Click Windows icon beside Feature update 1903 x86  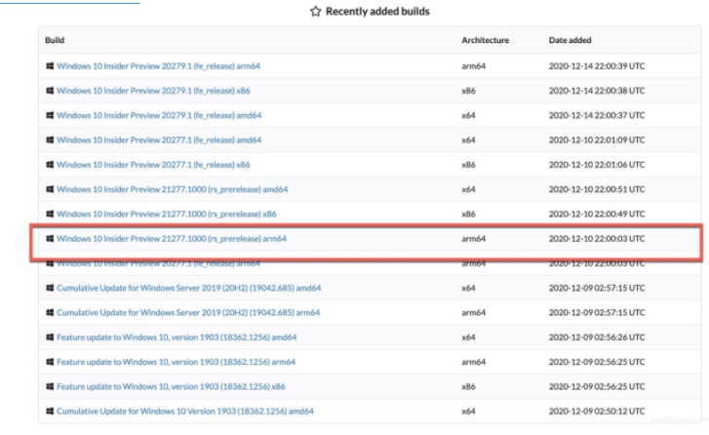tap(50, 386)
